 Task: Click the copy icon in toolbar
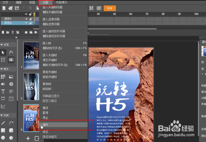(x=31, y=8)
